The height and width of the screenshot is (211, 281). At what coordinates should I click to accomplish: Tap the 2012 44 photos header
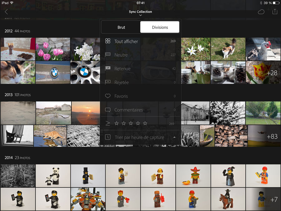click(17, 31)
